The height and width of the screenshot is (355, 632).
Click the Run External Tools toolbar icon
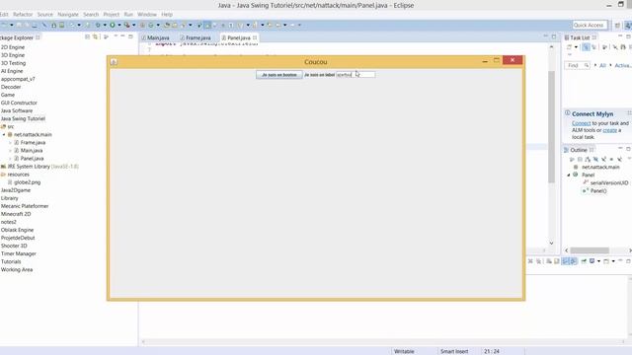pyautogui.click(x=126, y=25)
